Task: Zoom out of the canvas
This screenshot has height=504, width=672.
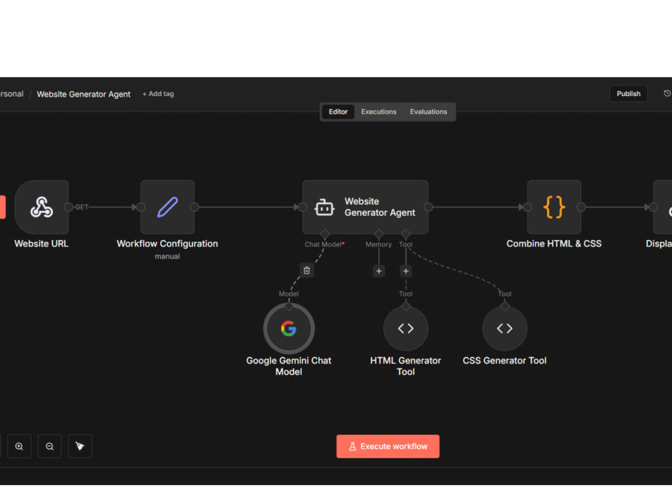Action: (x=50, y=446)
